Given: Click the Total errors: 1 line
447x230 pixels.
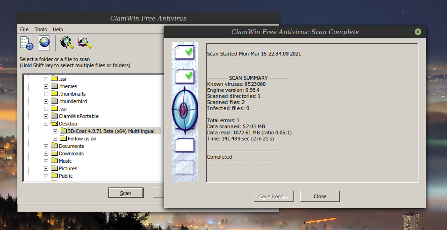Looking at the screenshot, I should 223,120.
